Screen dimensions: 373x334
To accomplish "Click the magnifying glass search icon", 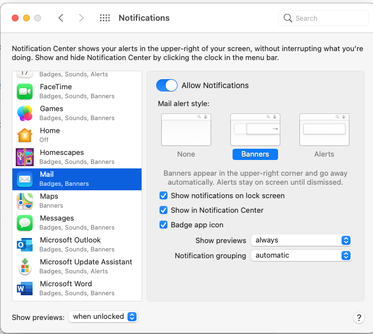I will pyautogui.click(x=288, y=18).
